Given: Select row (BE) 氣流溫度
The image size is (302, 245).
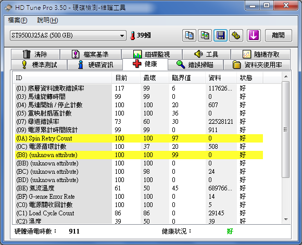Looking at the screenshot, I should click(x=139, y=188).
